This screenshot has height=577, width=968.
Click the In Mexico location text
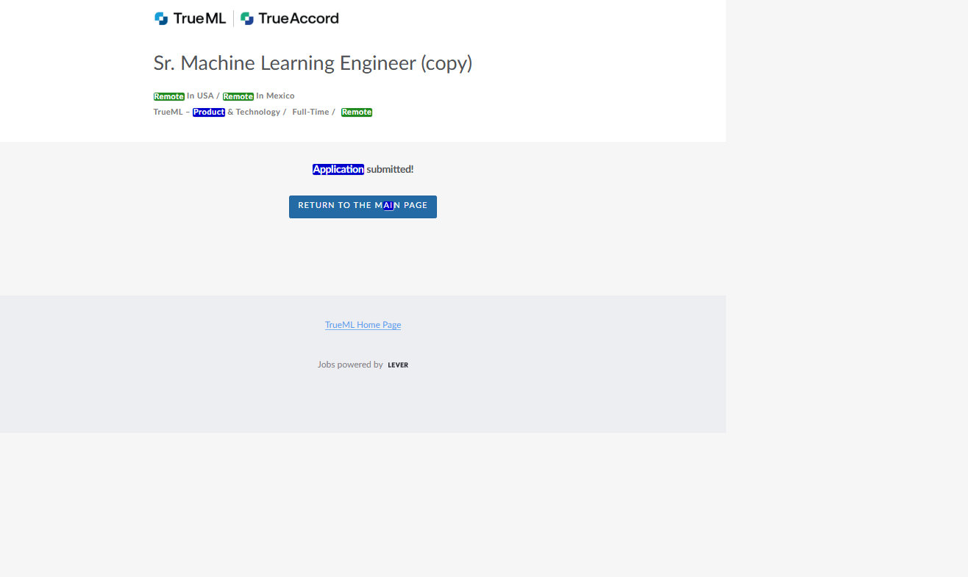275,96
